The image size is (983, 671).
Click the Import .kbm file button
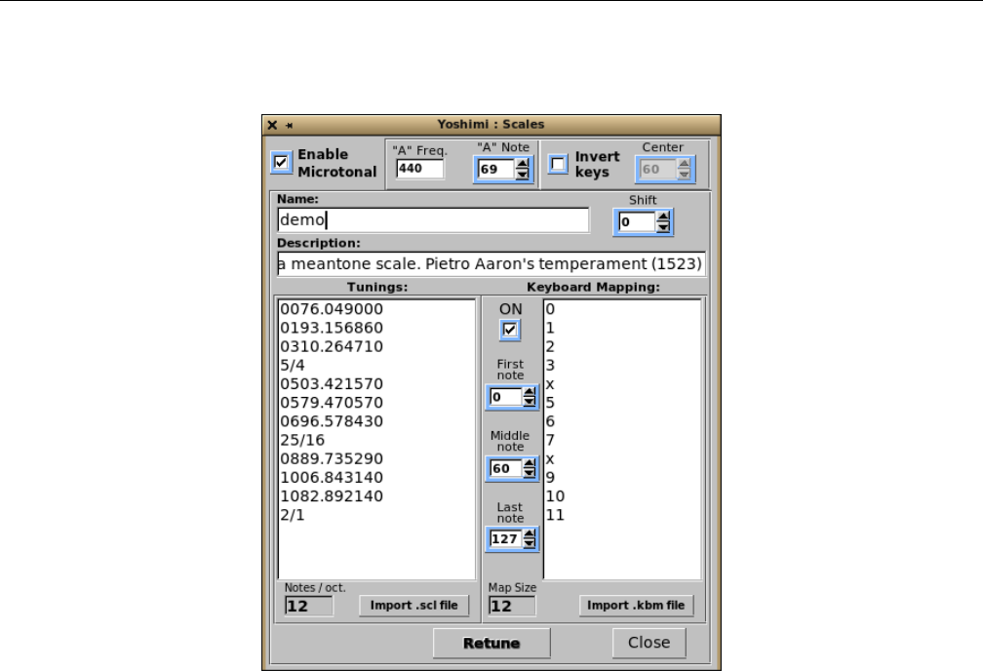[x=636, y=605]
